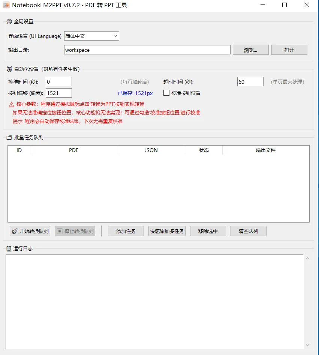Click the 输出目录 workspace input field
Viewport: 319px width, 355px height.
click(147, 50)
